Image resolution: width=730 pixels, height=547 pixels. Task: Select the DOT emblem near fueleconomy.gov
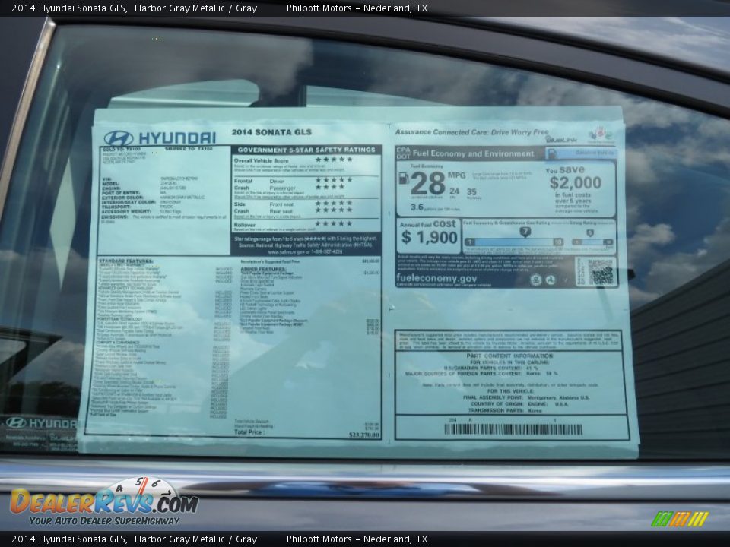pos(551,279)
